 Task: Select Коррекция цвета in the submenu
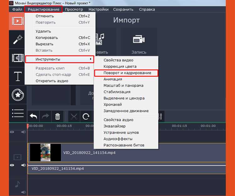tap(126, 66)
